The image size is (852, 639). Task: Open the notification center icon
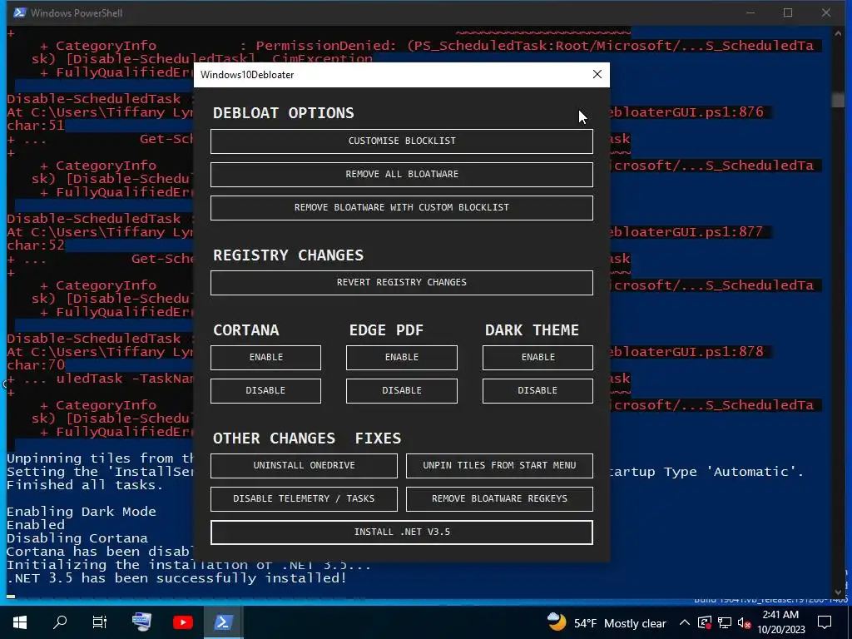click(x=825, y=622)
